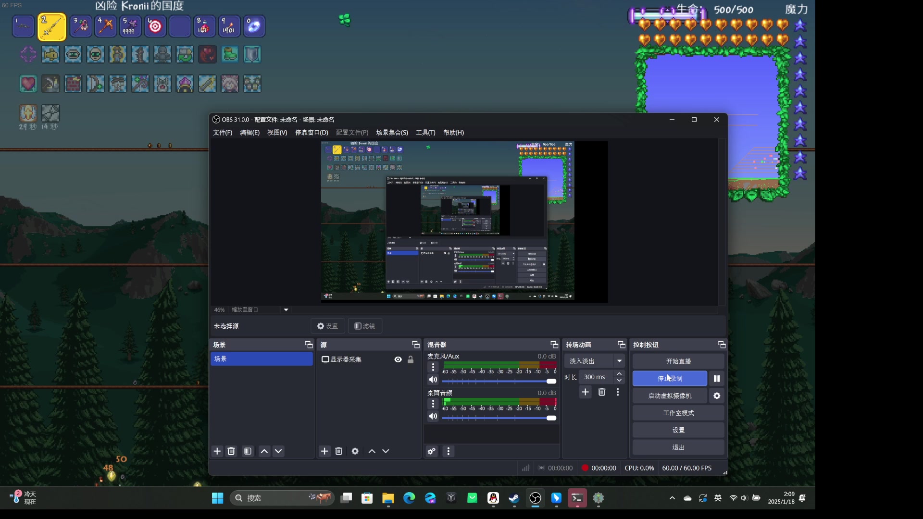The width and height of the screenshot is (923, 519).
Task: Open source 设置 properties button above docks
Action: coord(327,326)
